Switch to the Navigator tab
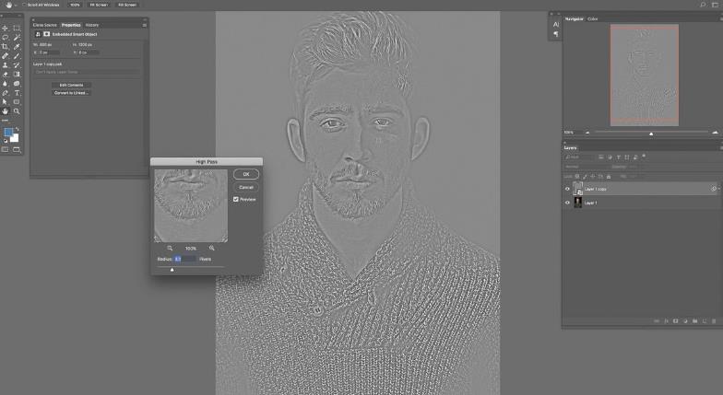Screen dimensions: 723x395 [x=574, y=18]
